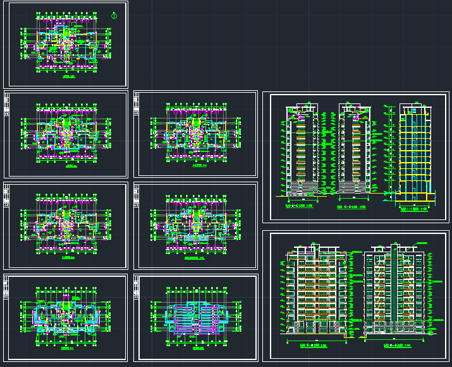The width and height of the screenshot is (452, 367).
Task: Click the title label under the front elevation
Action: (314, 346)
